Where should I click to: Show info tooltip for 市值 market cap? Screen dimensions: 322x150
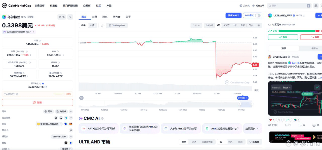click(x=40, y=40)
